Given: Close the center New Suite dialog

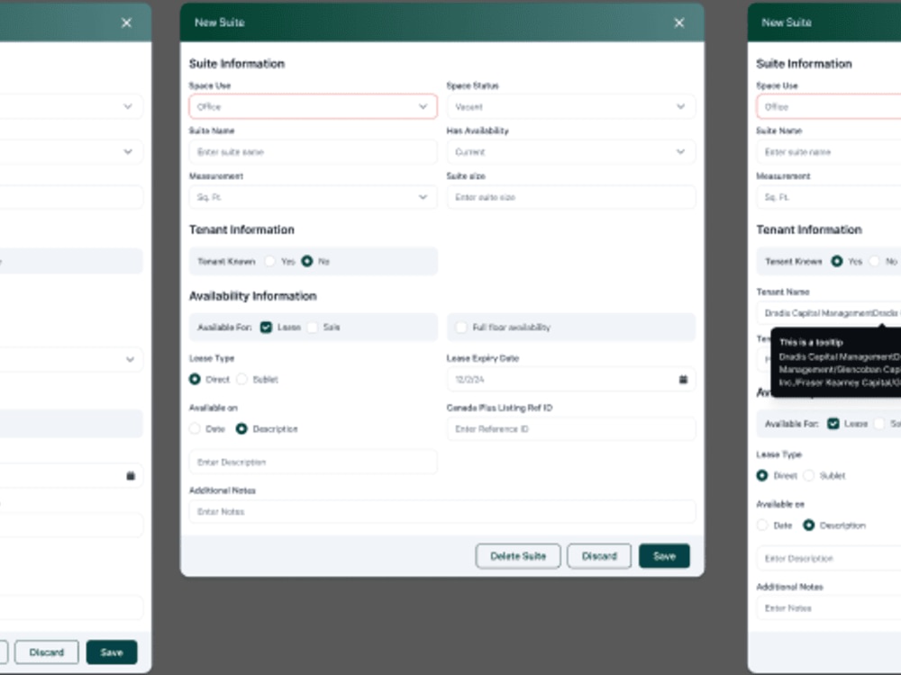Looking at the screenshot, I should click(679, 23).
